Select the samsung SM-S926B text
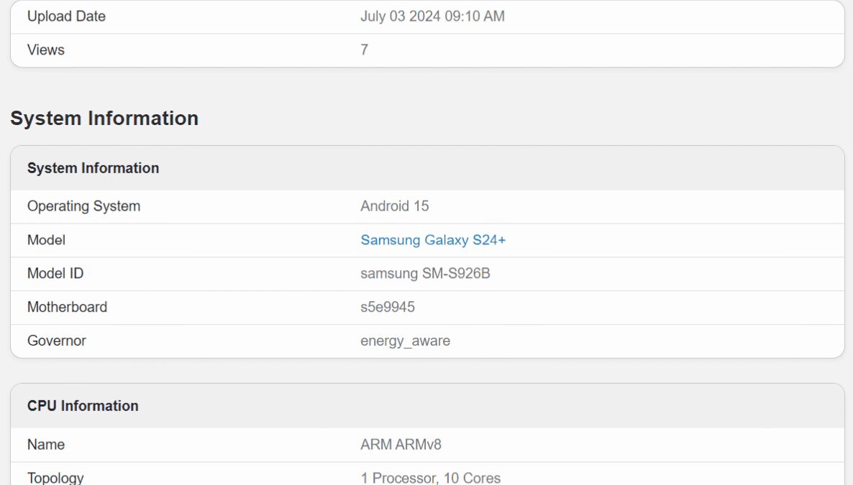 (425, 274)
